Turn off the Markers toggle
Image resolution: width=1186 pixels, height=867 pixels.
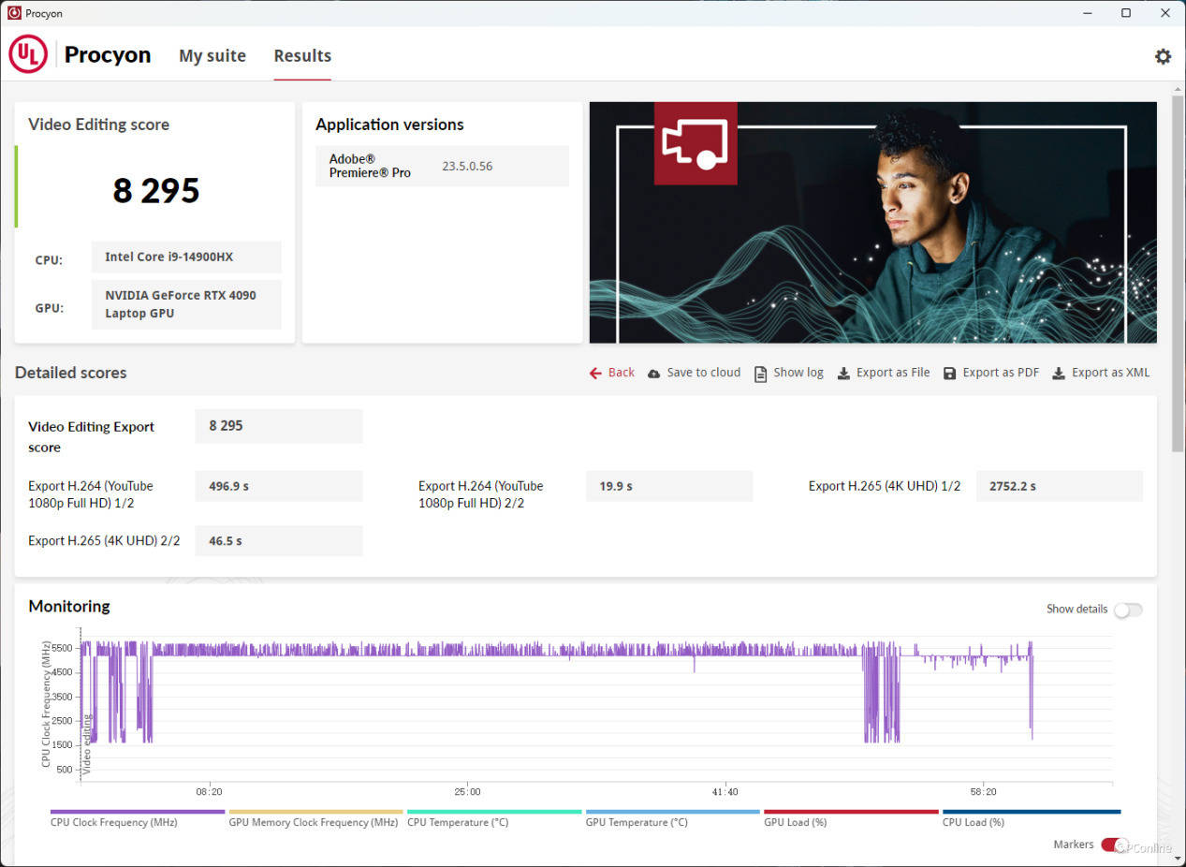pyautogui.click(x=1113, y=845)
